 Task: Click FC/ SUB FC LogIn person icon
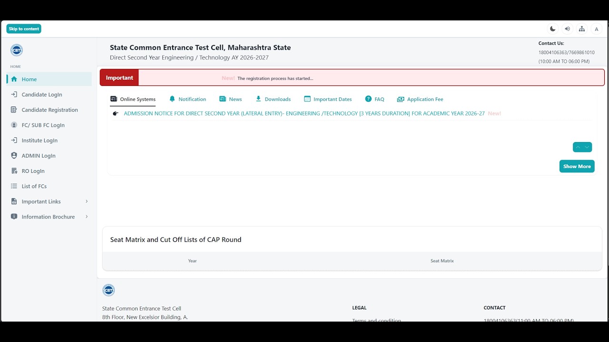tap(14, 125)
